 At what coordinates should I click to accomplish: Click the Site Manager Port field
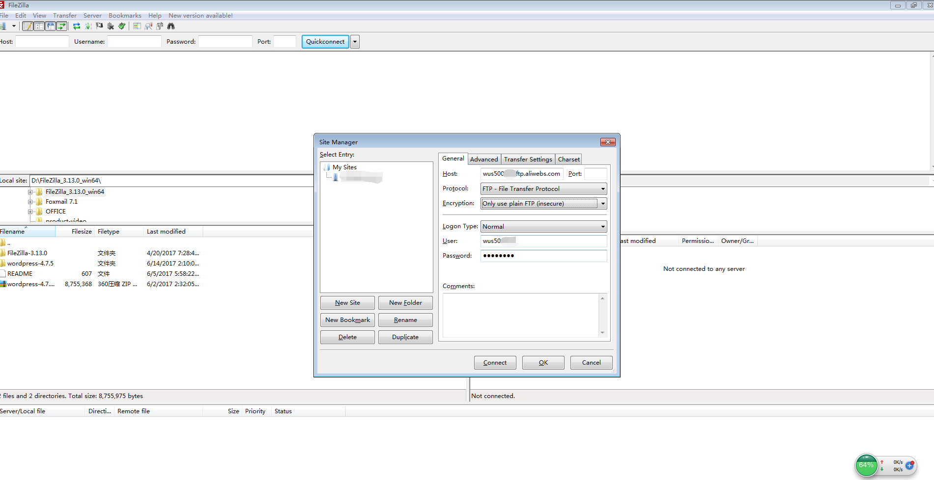coord(595,174)
